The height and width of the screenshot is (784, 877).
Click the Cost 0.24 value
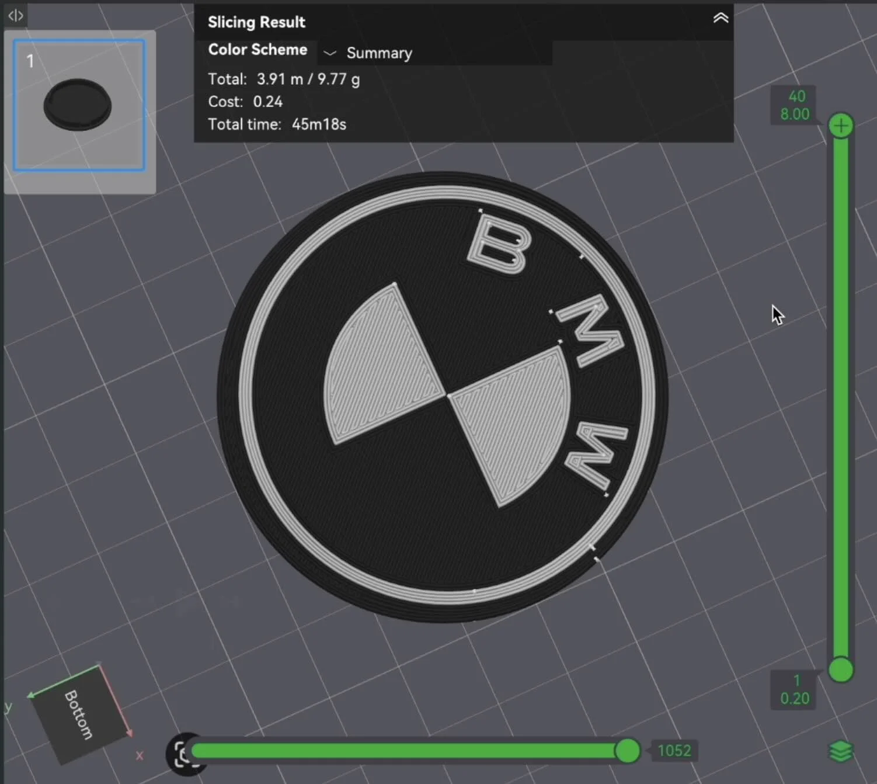[x=268, y=102]
